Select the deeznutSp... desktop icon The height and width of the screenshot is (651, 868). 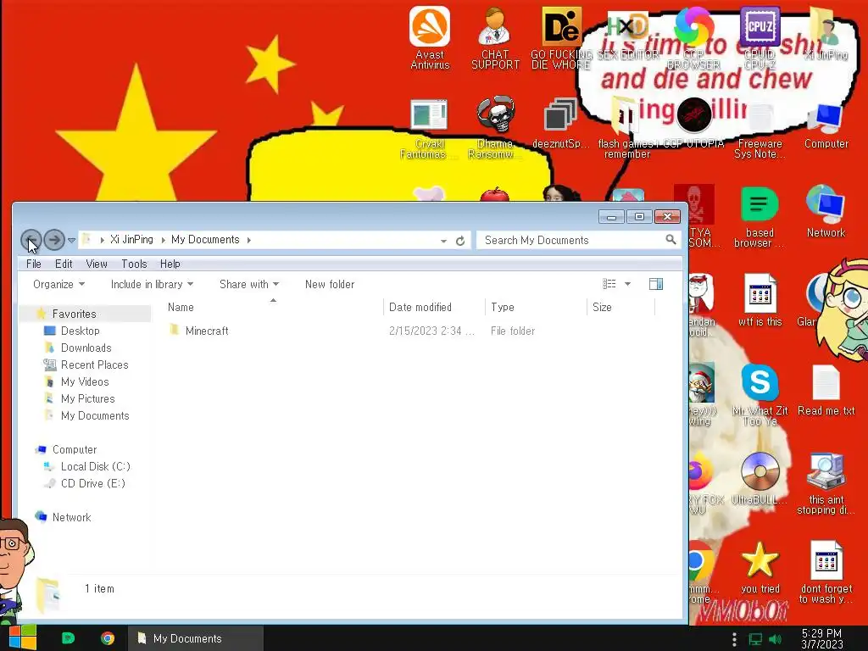pos(560,123)
